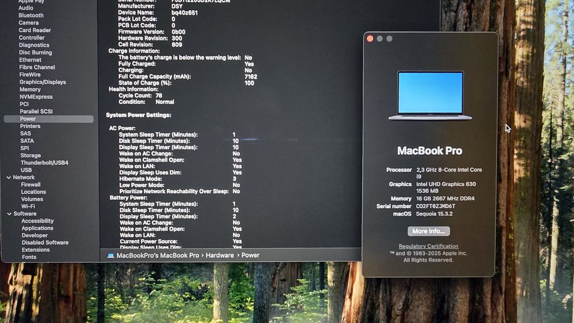
Task: Click computer icon in path bar
Action: point(111,255)
